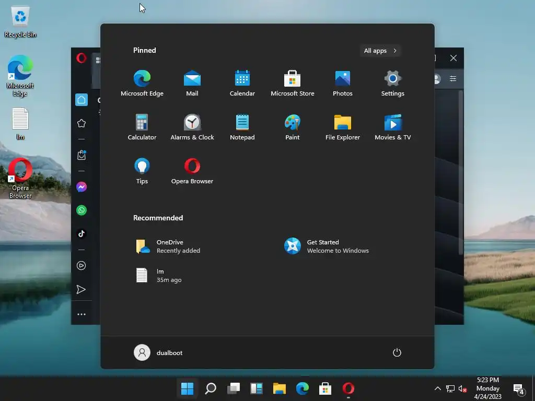The image size is (535, 401).
Task: Open taskbar Search magnifier
Action: pyautogui.click(x=211, y=388)
